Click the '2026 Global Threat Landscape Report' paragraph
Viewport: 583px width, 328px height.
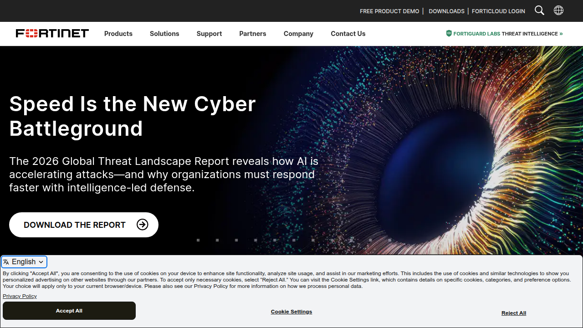pos(164,174)
